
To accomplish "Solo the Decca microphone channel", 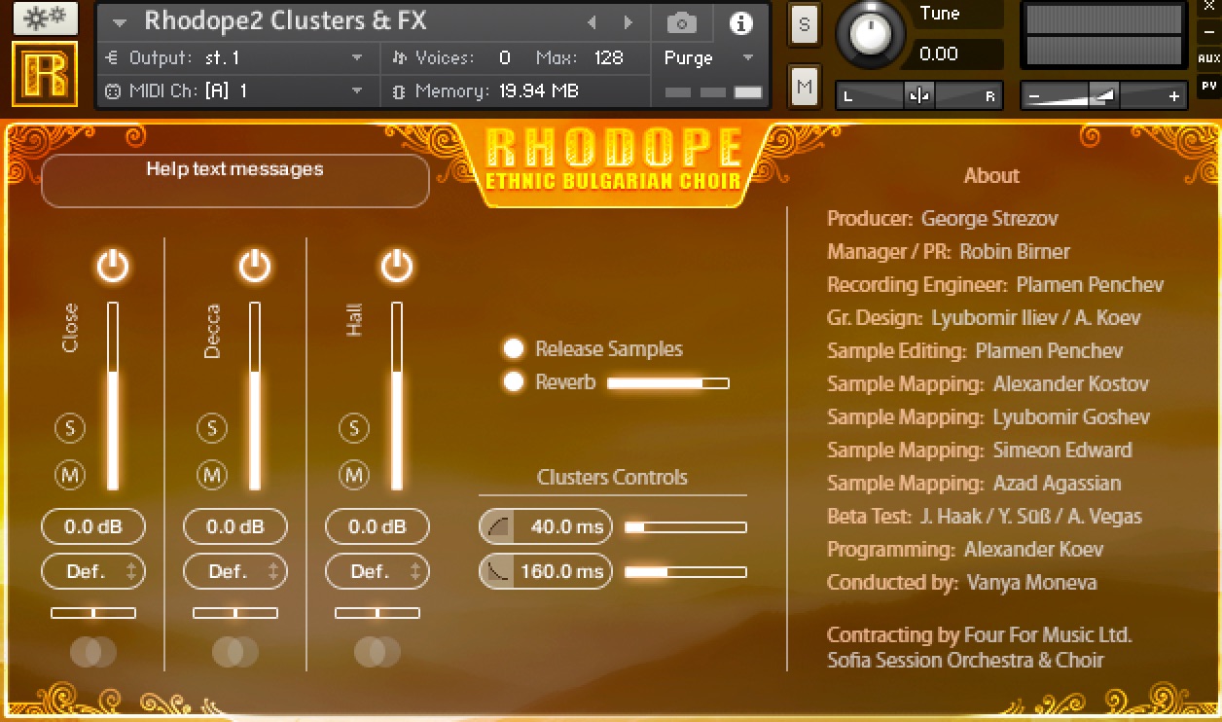I will 212,427.
